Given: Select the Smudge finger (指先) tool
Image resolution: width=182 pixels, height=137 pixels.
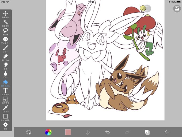Looking at the screenshot, I should pyautogui.click(x=5, y=66).
